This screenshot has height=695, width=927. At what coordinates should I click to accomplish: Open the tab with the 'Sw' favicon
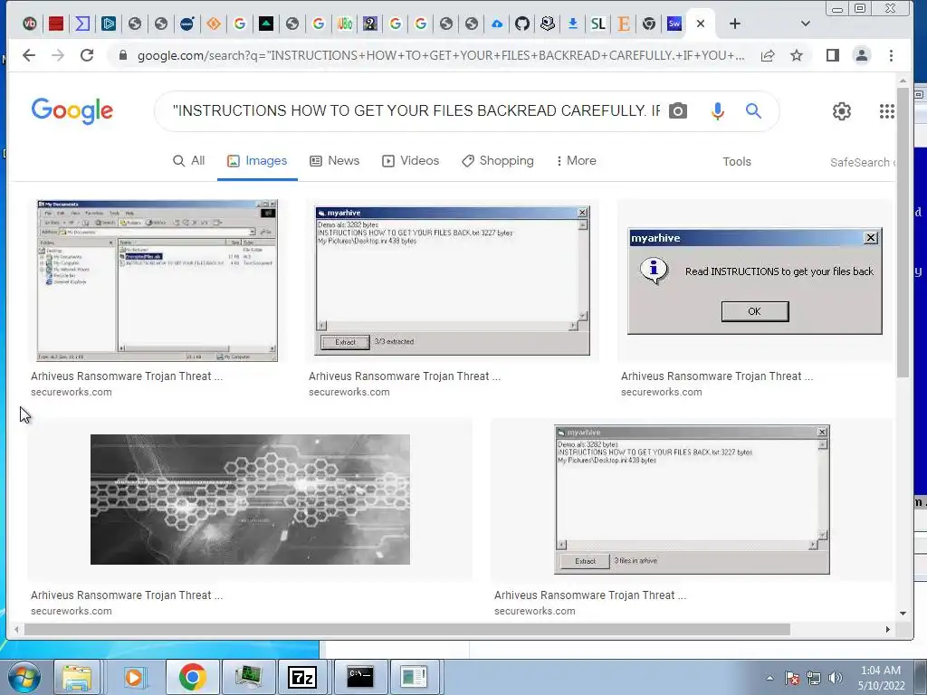[x=674, y=24]
